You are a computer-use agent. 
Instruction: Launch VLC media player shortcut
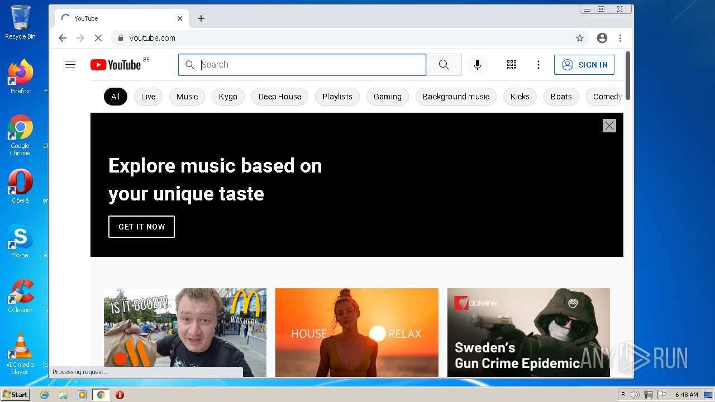coord(20,354)
